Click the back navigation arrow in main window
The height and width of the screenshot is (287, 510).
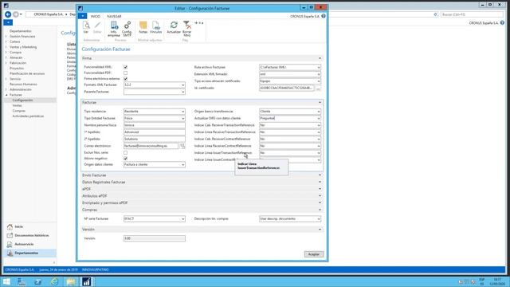point(8,14)
